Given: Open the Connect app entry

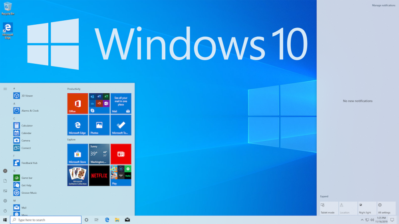Looking at the screenshot, I should (22, 148).
